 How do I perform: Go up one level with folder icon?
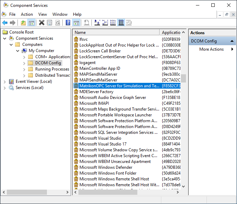click(23, 23)
